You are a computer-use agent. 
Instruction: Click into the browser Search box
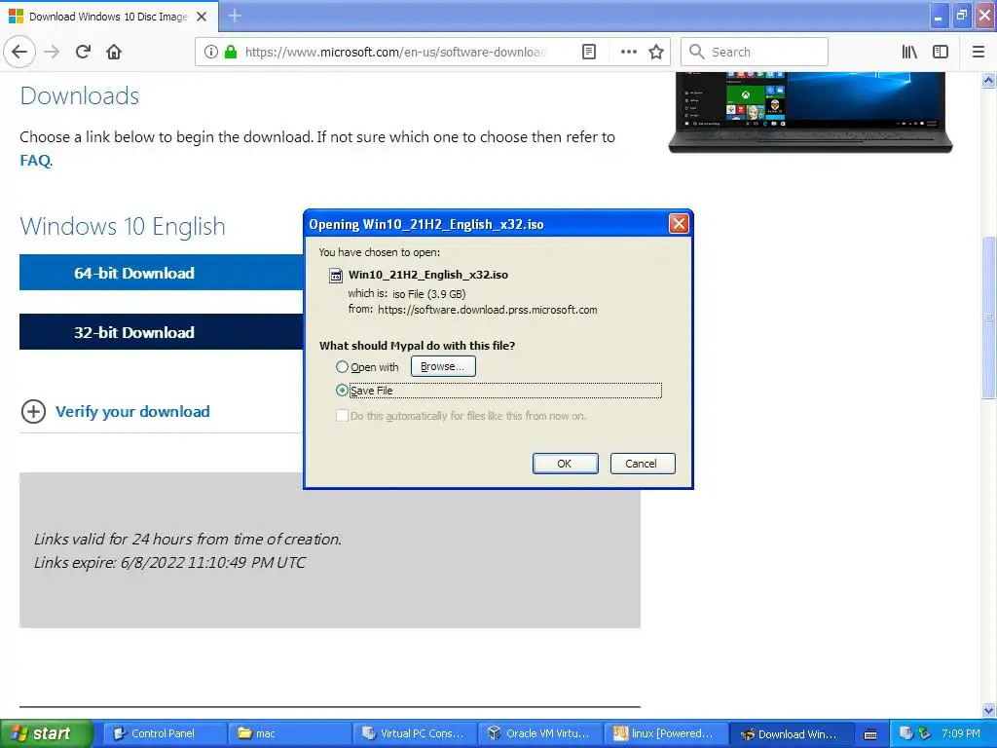coord(755,52)
